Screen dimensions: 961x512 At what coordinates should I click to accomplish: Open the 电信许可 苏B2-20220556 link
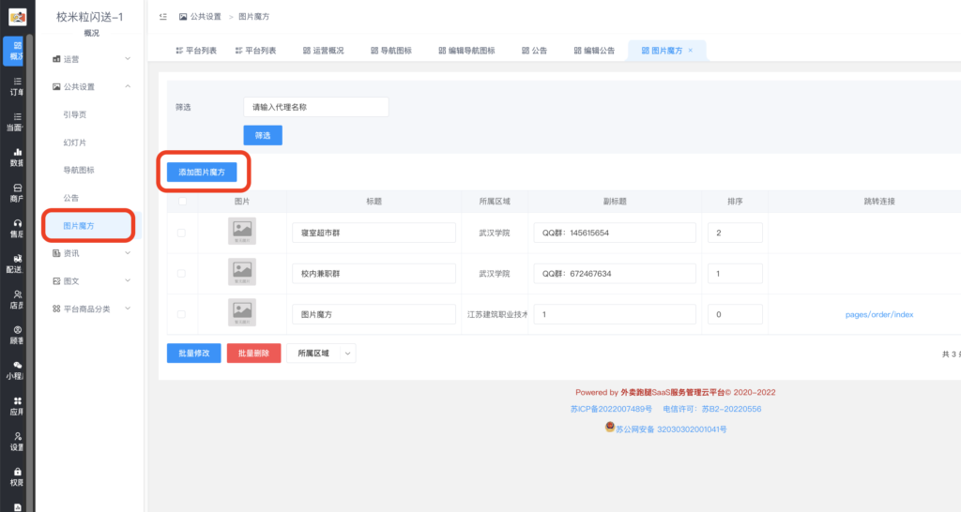(712, 409)
